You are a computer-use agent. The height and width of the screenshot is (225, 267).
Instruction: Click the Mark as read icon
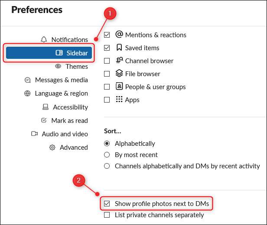click(44, 121)
